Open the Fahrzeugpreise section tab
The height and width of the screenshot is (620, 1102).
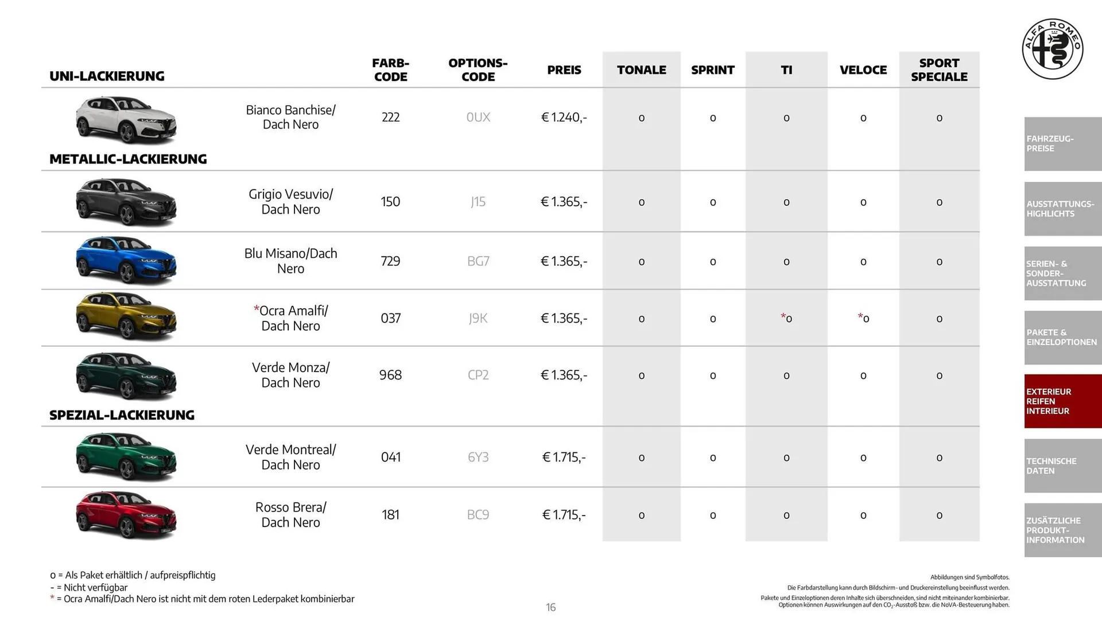point(1062,144)
